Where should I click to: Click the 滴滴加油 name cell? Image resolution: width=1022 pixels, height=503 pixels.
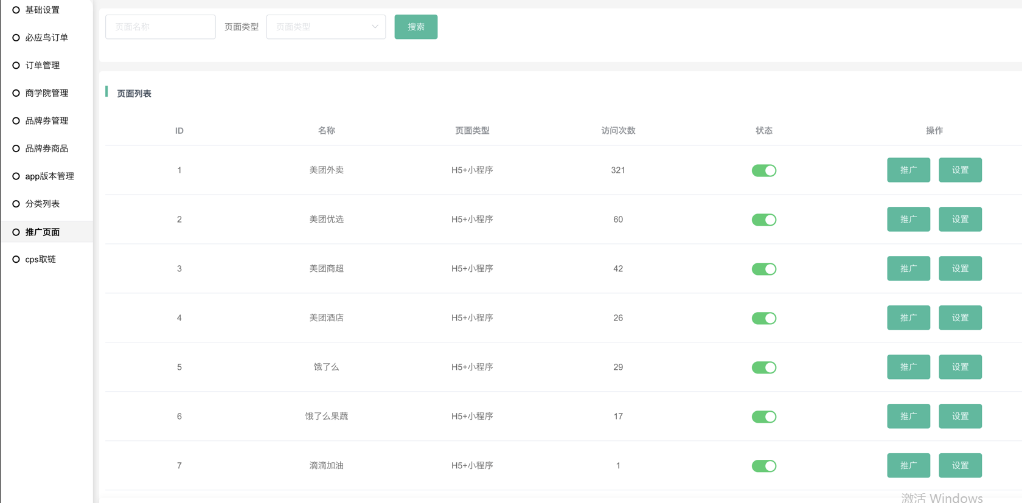click(326, 465)
